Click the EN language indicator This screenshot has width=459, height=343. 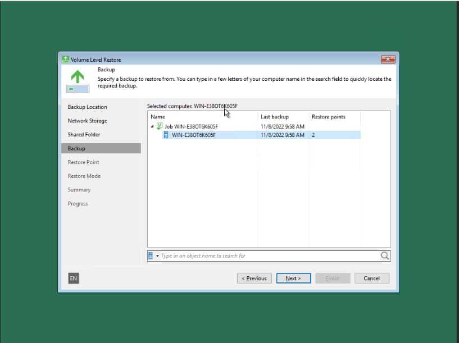tap(73, 278)
